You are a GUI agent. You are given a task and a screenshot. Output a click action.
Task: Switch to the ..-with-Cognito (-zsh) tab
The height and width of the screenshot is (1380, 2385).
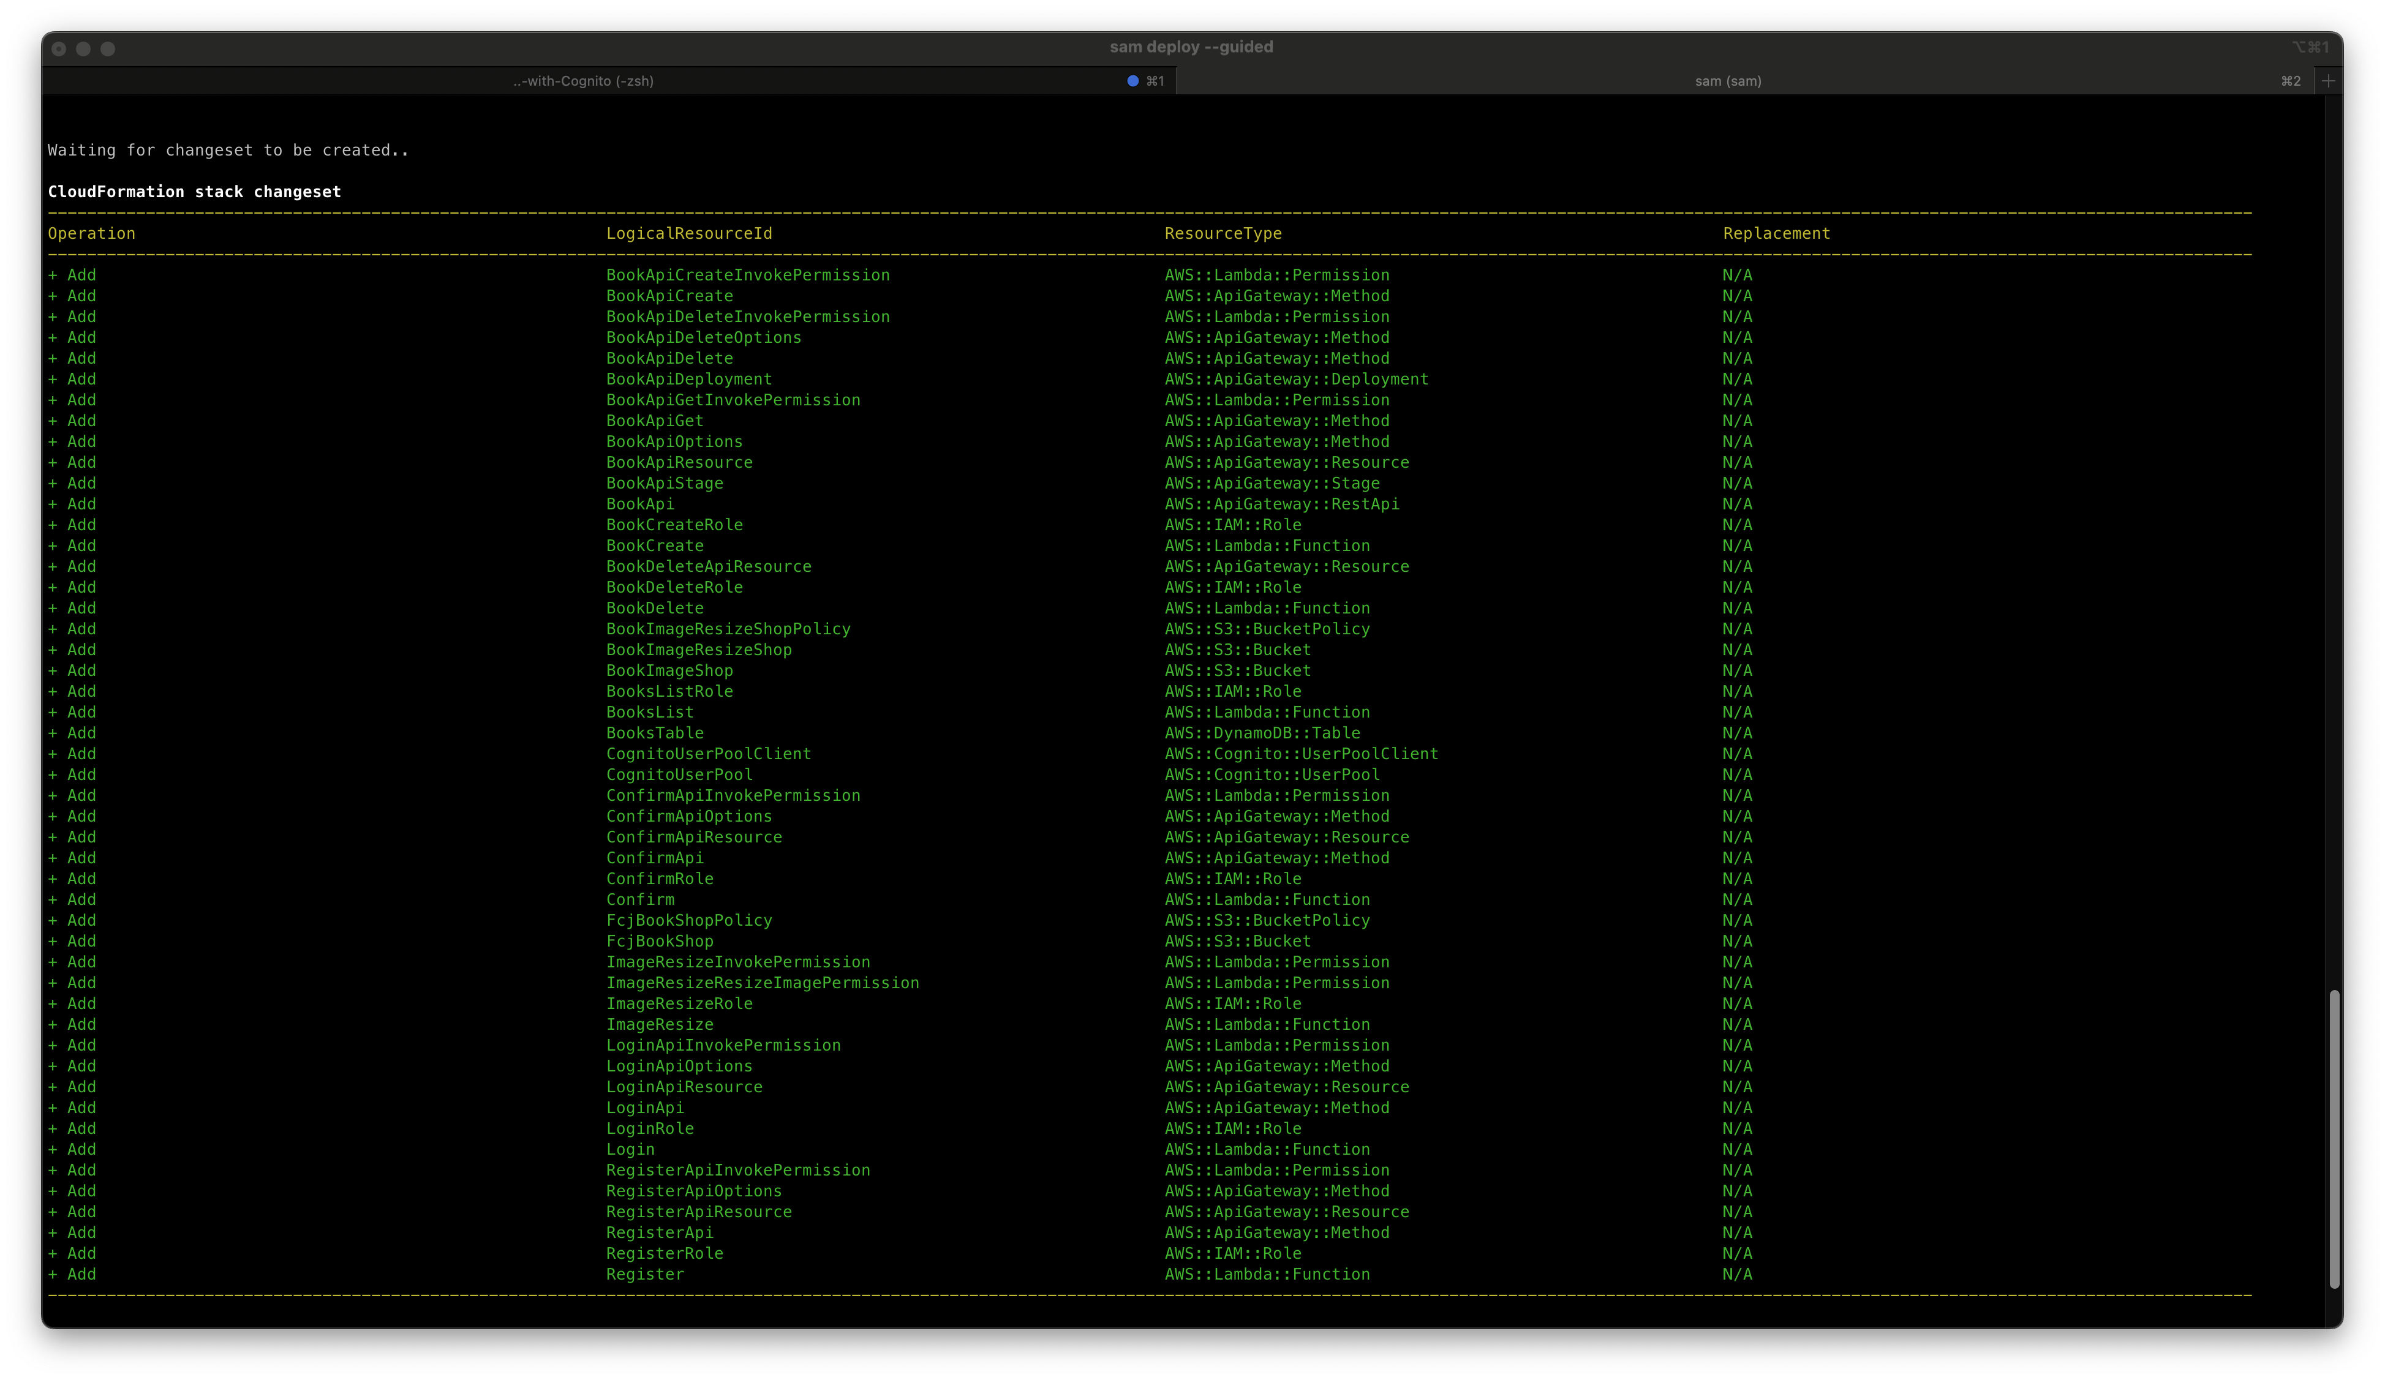coord(583,81)
